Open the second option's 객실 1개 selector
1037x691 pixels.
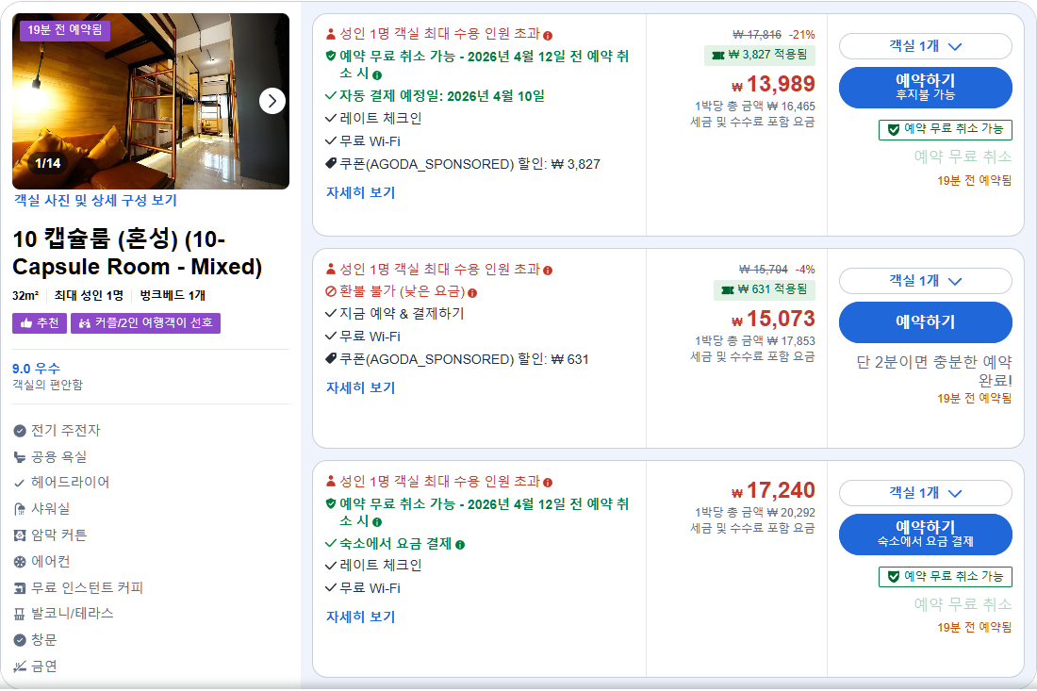[927, 280]
